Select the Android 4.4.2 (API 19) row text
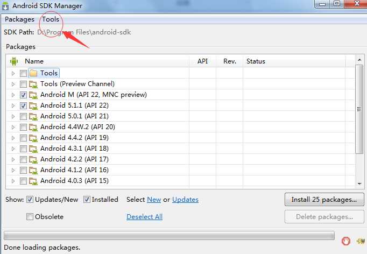 (x=74, y=138)
